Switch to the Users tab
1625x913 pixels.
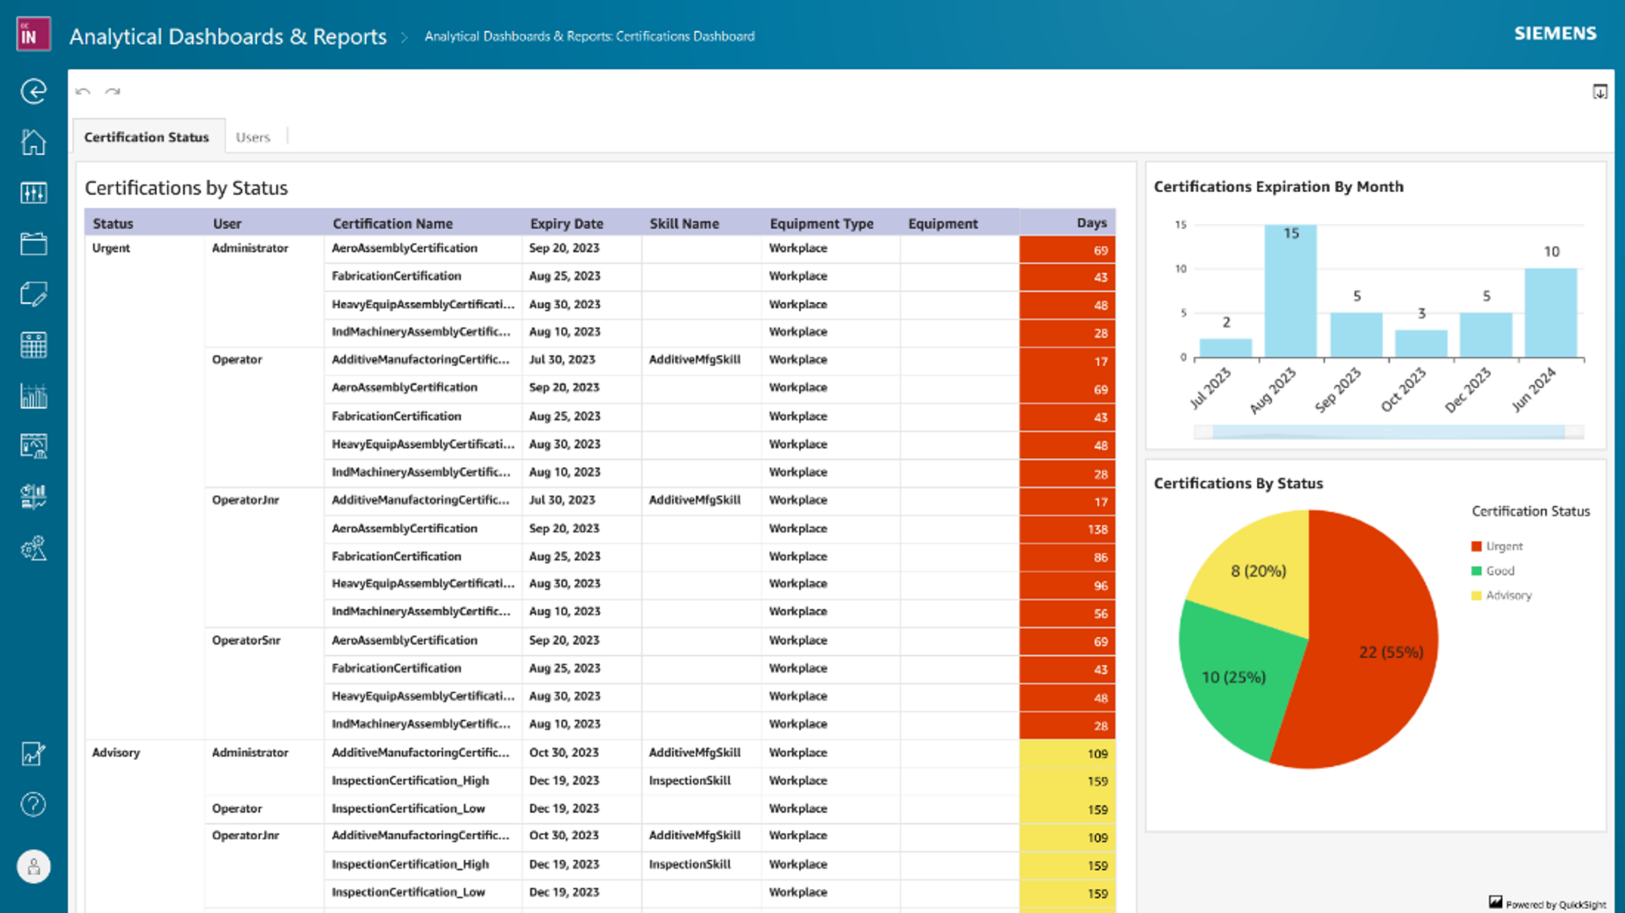click(x=252, y=136)
